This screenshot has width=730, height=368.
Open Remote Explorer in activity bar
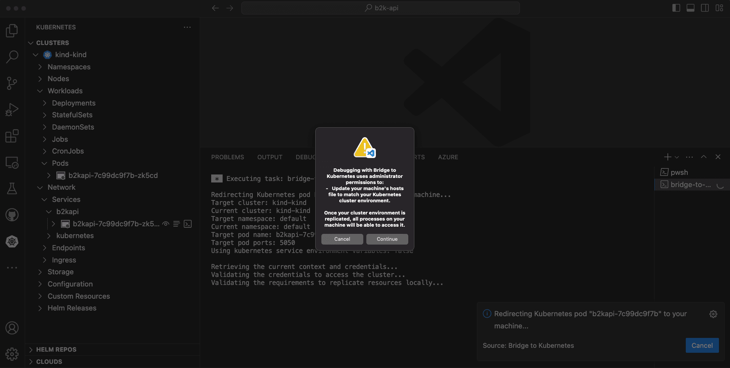(x=12, y=163)
